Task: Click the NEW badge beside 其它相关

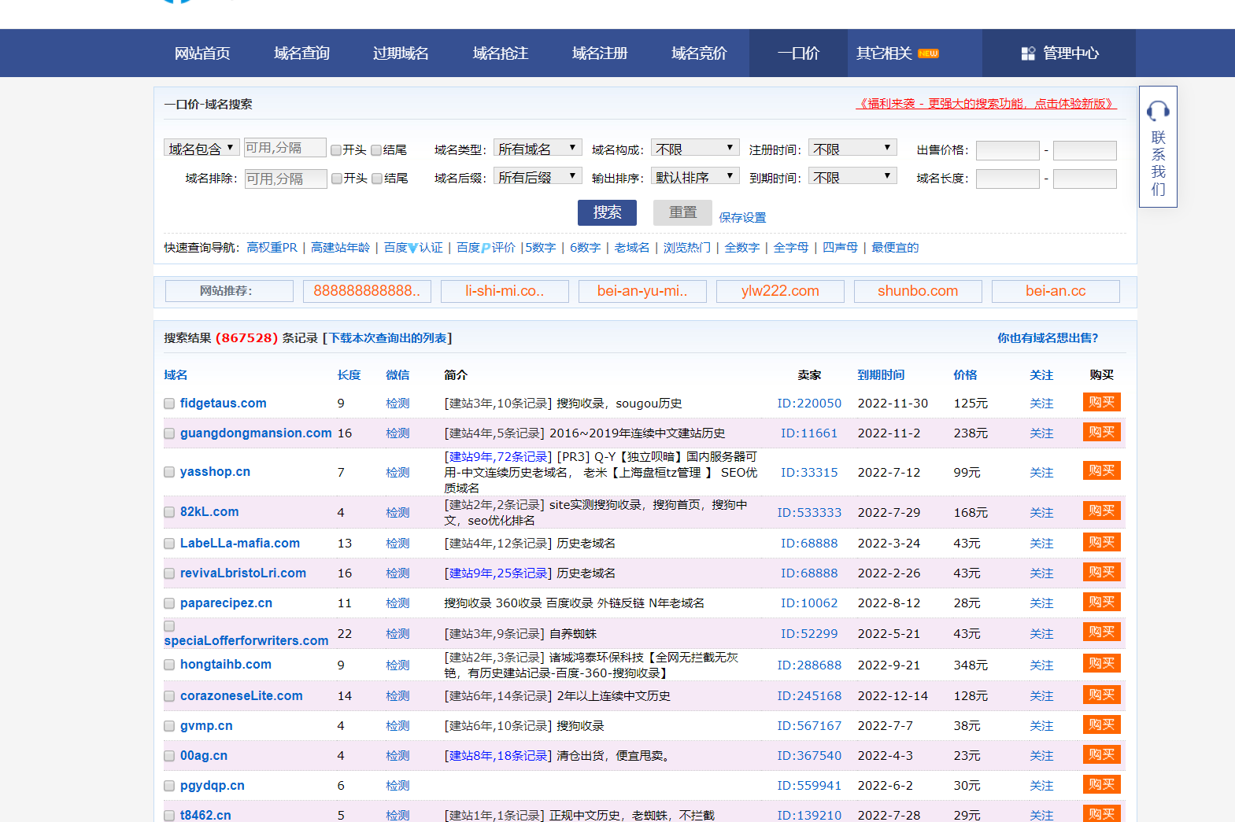Action: pos(928,53)
